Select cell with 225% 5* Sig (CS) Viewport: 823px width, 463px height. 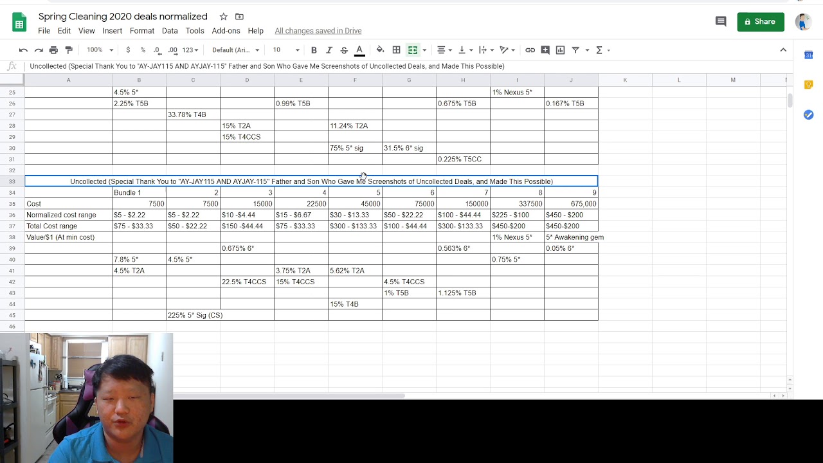point(193,315)
